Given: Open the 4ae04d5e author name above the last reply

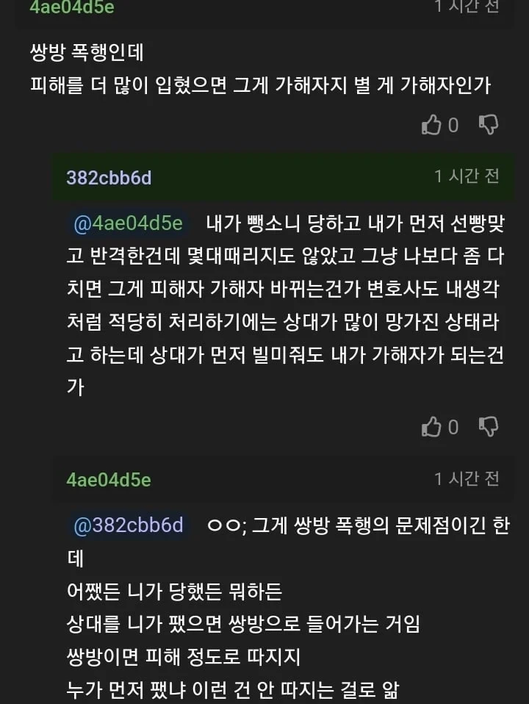Looking at the screenshot, I should click(x=109, y=480).
